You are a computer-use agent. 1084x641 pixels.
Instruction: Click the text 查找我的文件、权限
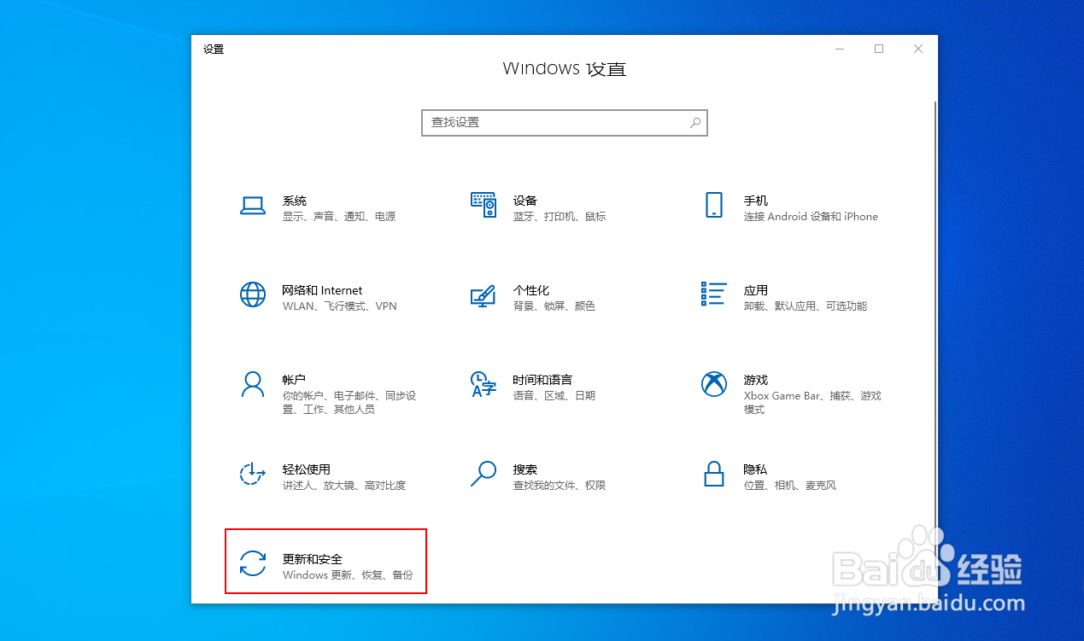pyautogui.click(x=560, y=486)
